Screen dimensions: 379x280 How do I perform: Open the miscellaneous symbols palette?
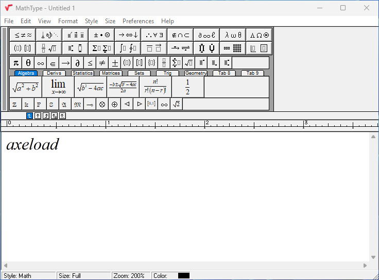[x=206, y=35]
